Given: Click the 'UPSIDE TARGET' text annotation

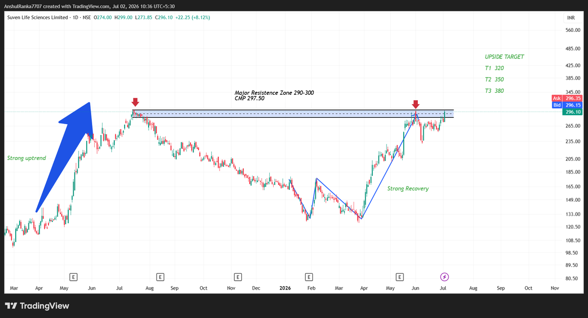Looking at the screenshot, I should [x=504, y=57].
